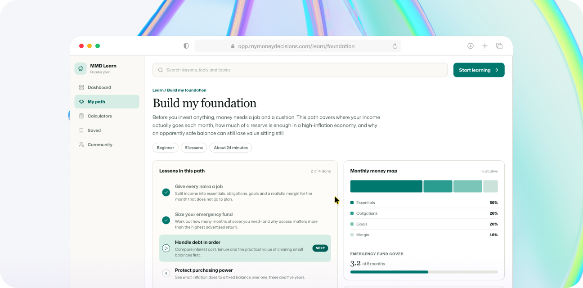Click the dark green Essentials bar segment

pos(386,186)
